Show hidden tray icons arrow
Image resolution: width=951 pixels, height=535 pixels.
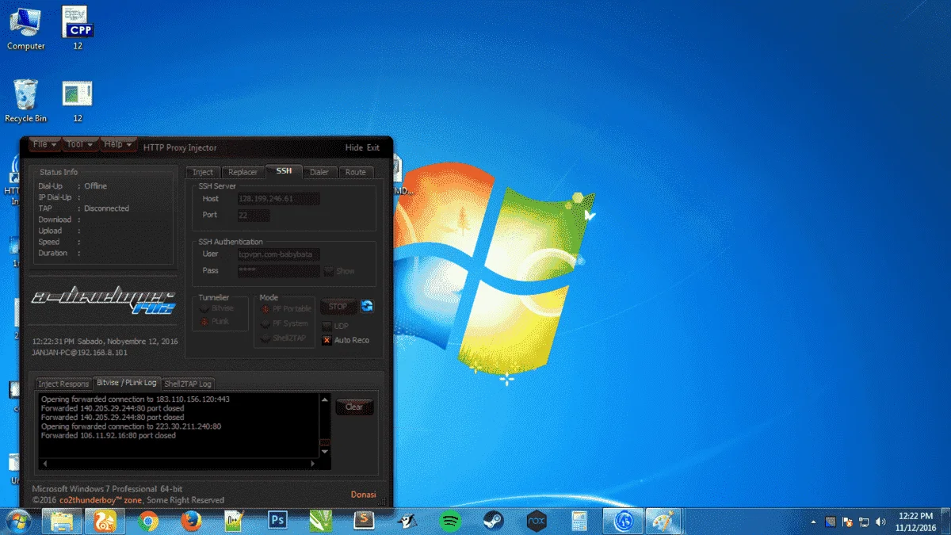(x=814, y=522)
